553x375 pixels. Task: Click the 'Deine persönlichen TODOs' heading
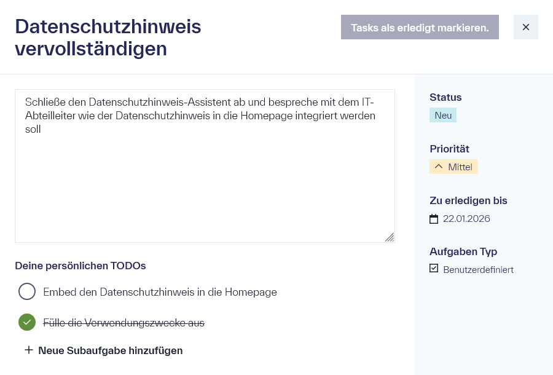pos(80,266)
